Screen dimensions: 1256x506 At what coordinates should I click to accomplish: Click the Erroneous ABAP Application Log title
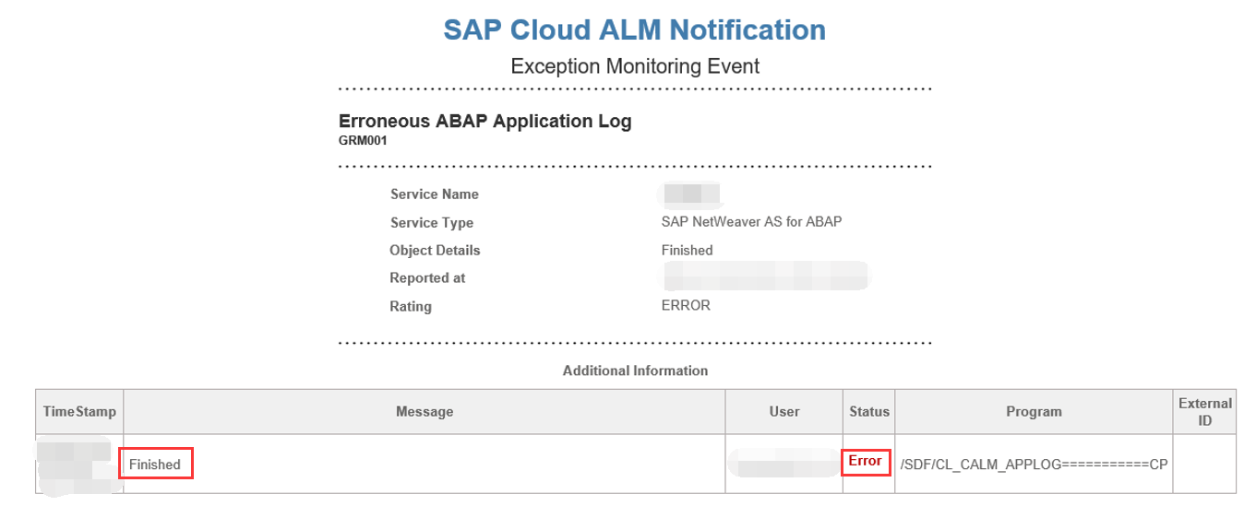[x=485, y=122]
